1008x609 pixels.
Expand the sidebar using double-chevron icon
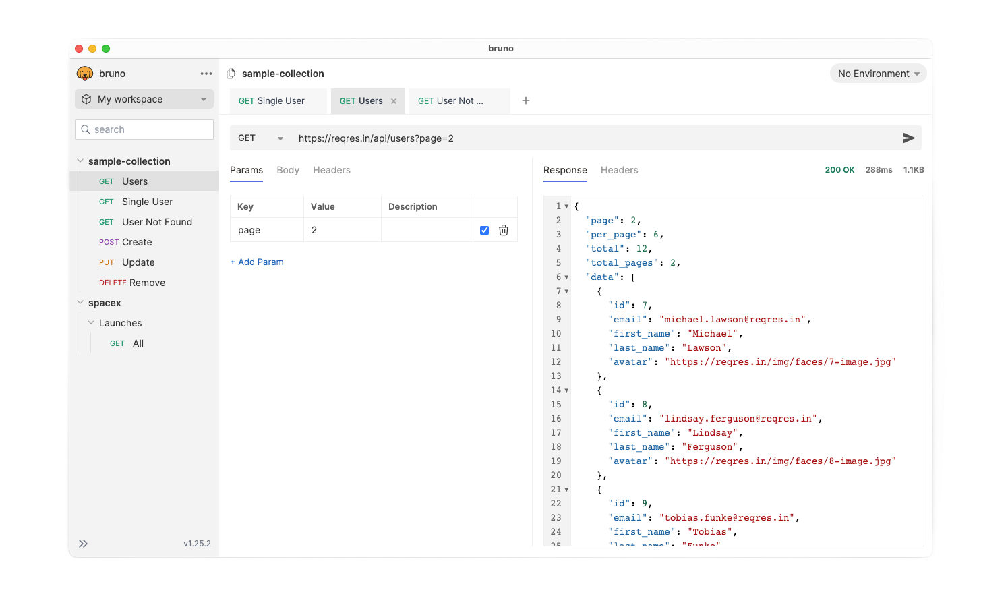click(x=83, y=544)
